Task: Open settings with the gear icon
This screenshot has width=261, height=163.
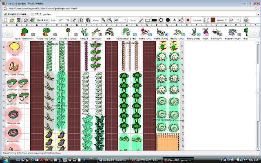Action: (x=246, y=20)
